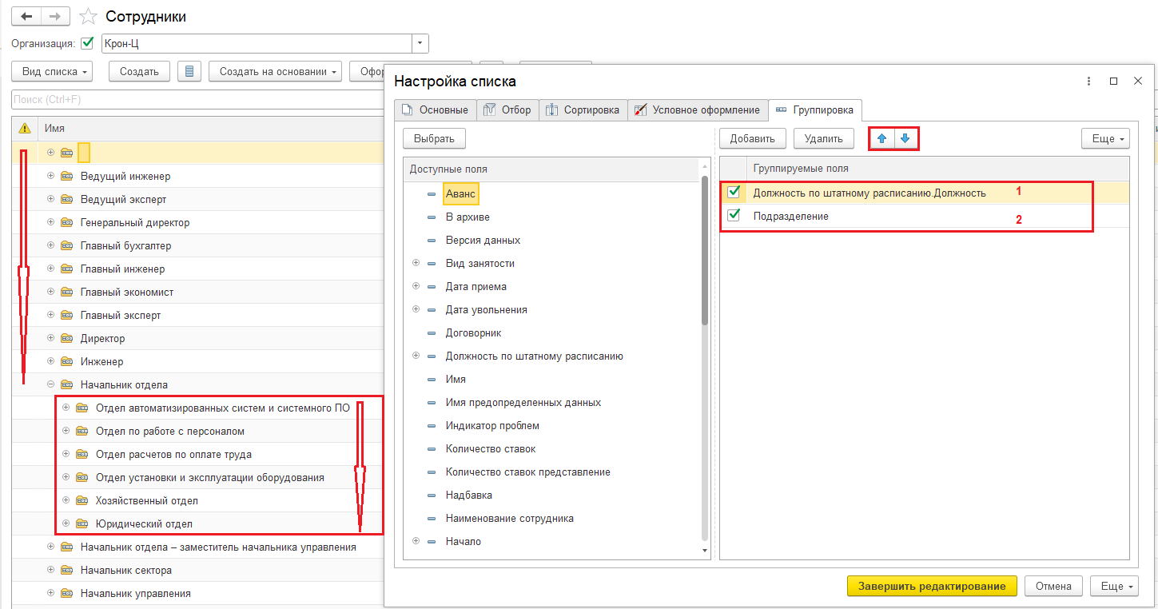The width and height of the screenshot is (1158, 609).
Task: Open the Организация dropdown list
Action: tap(420, 43)
